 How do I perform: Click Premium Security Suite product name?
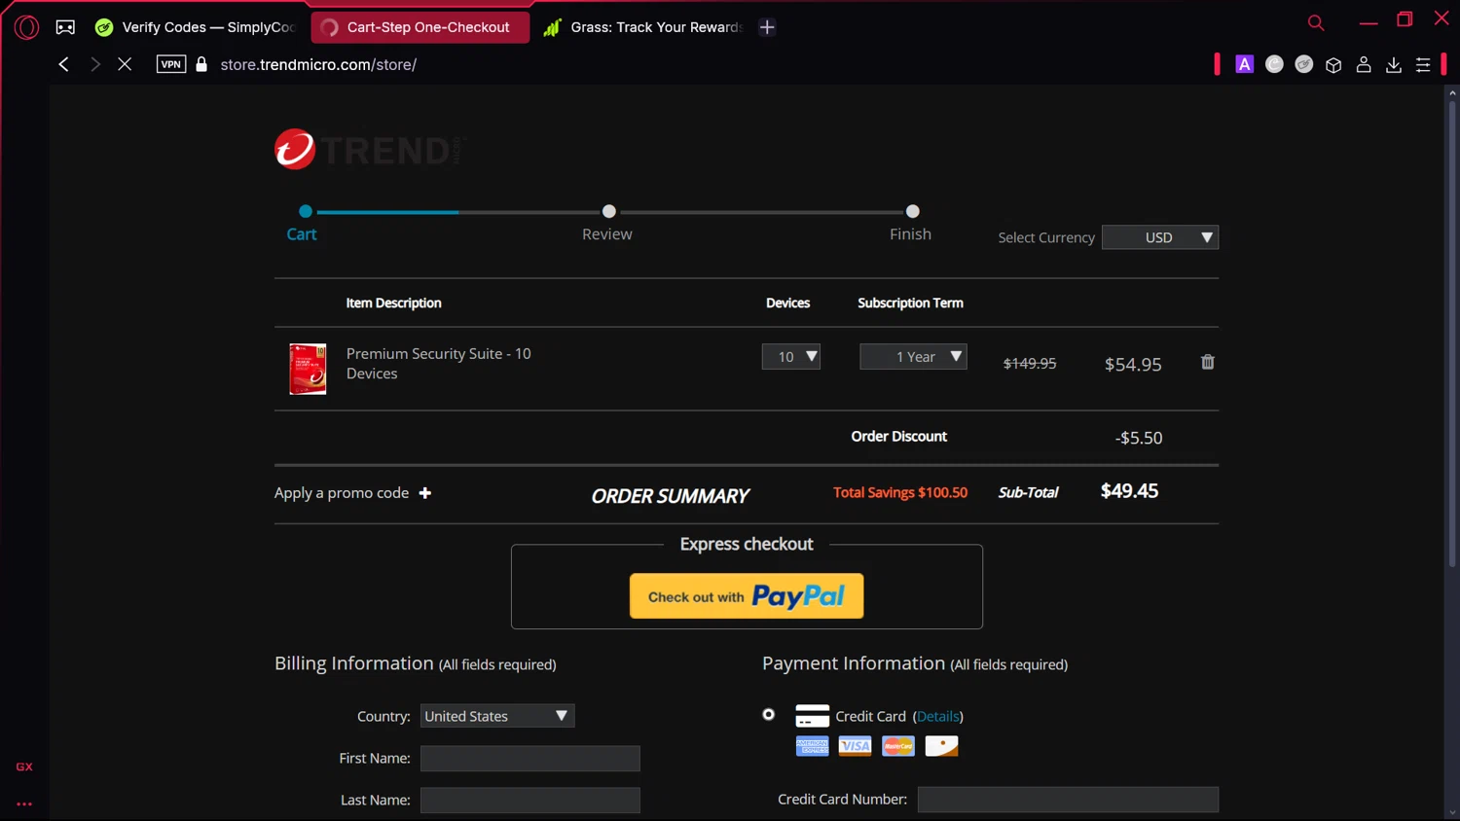pyautogui.click(x=439, y=364)
